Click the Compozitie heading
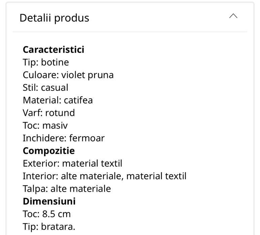 click(x=49, y=151)
